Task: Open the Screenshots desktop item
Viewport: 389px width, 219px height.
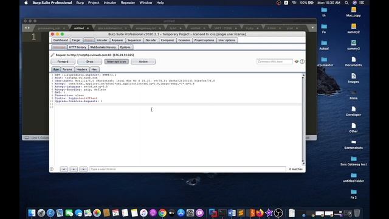Action: [x=354, y=144]
